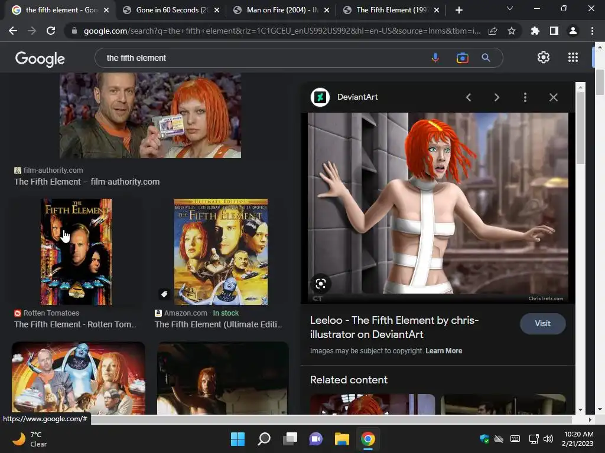Show next image in preview panel
Viewport: 605px width, 453px height.
496,97
